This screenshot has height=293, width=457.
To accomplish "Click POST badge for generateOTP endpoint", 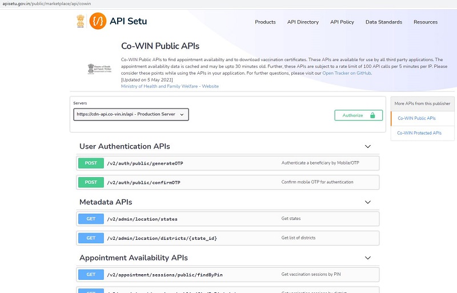I will pos(91,163).
